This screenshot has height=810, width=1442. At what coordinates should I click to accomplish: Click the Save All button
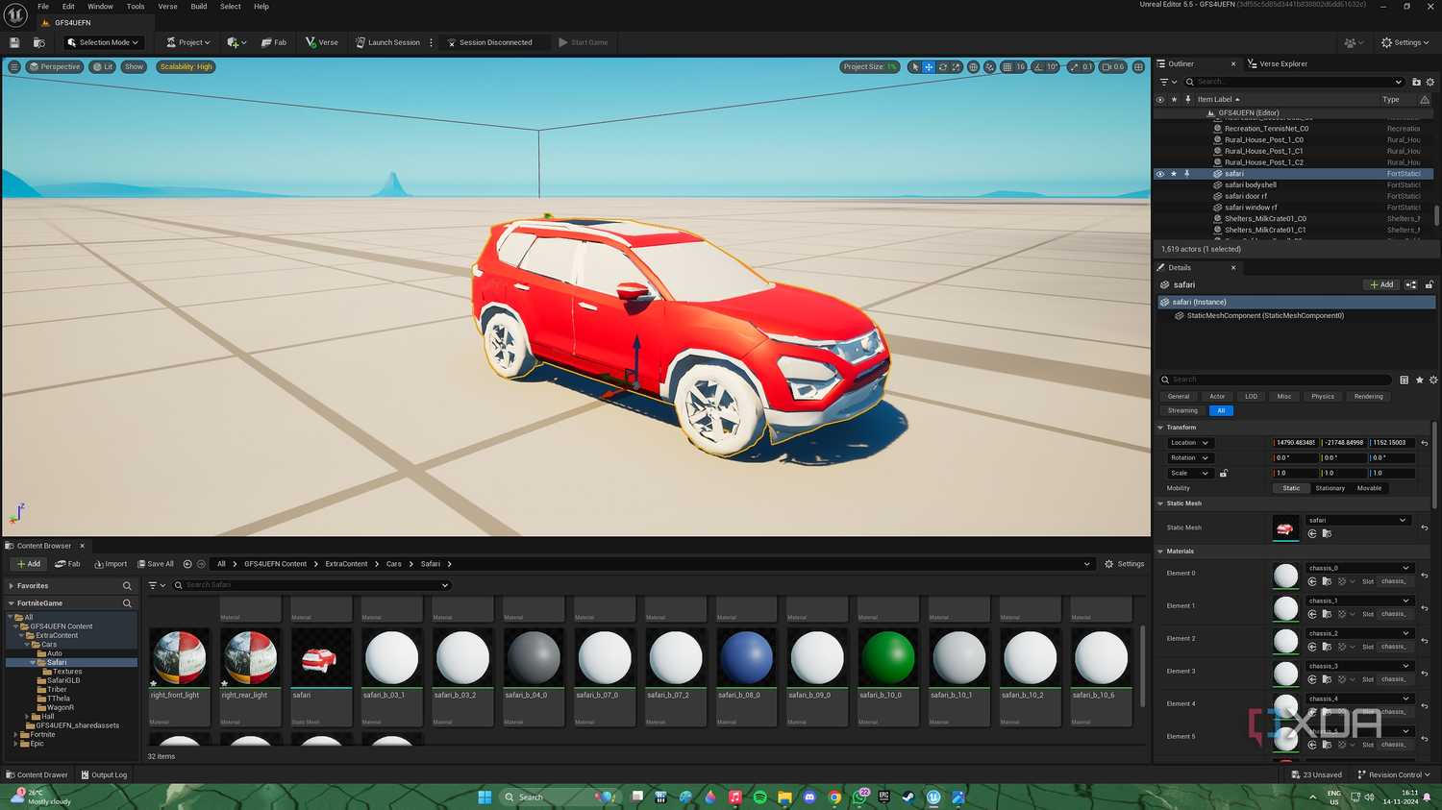coord(156,564)
